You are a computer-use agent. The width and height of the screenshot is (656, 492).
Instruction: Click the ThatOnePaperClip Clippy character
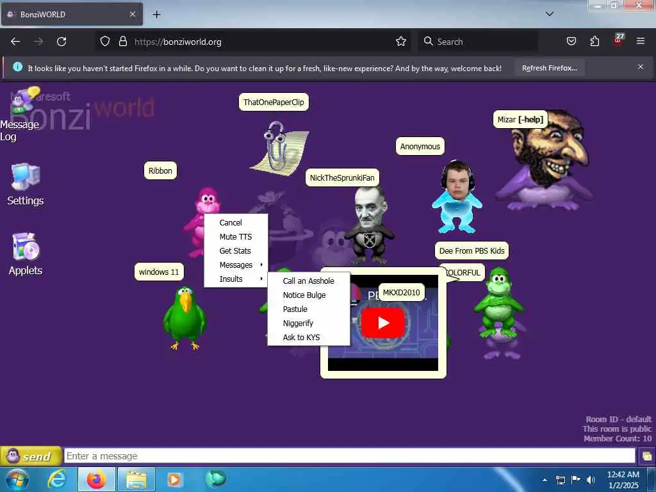click(x=279, y=147)
